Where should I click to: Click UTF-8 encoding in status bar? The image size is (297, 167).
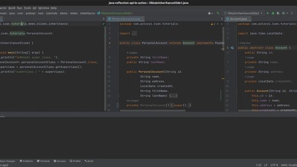click(274, 165)
